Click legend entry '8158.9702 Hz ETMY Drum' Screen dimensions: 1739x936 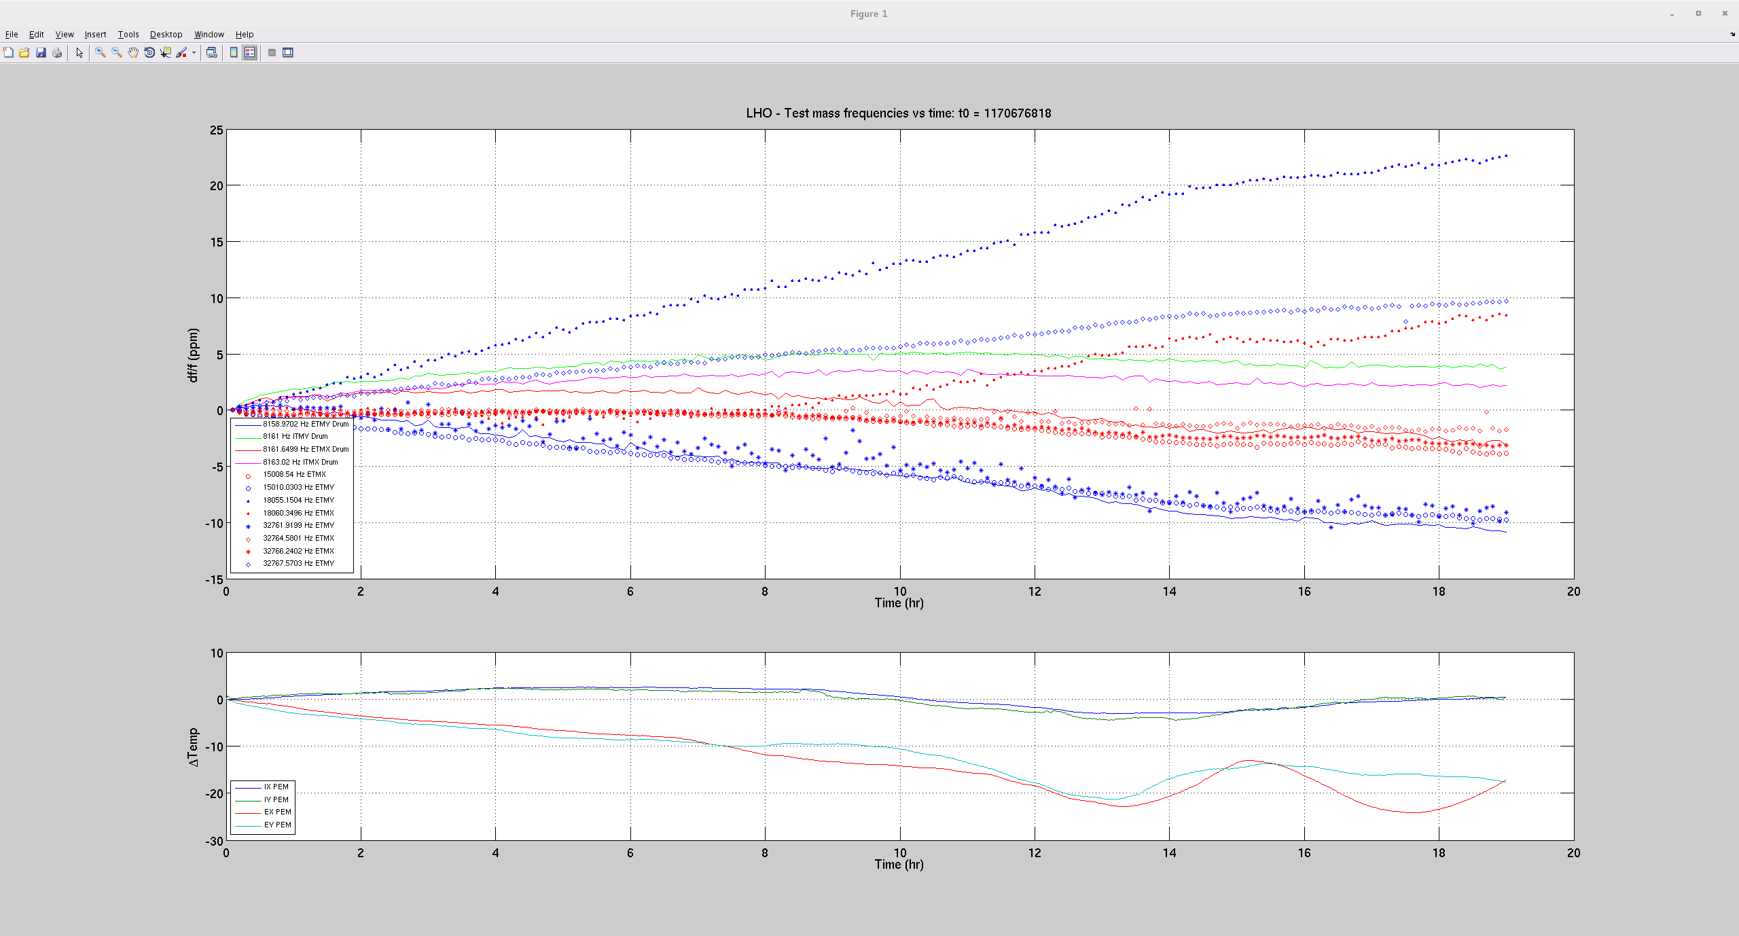(x=306, y=424)
